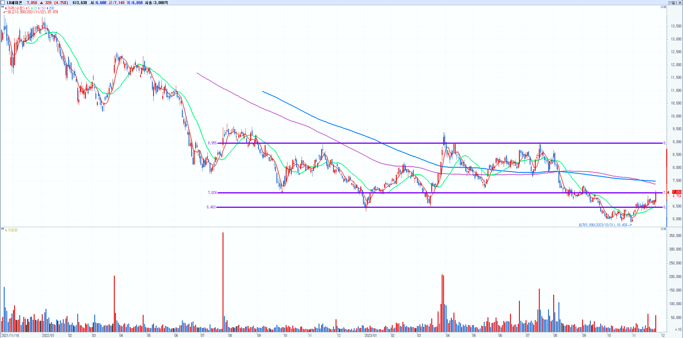683x338 pixels.
Task: Select the 200-day moving average legend
Action: tap(51, 8)
